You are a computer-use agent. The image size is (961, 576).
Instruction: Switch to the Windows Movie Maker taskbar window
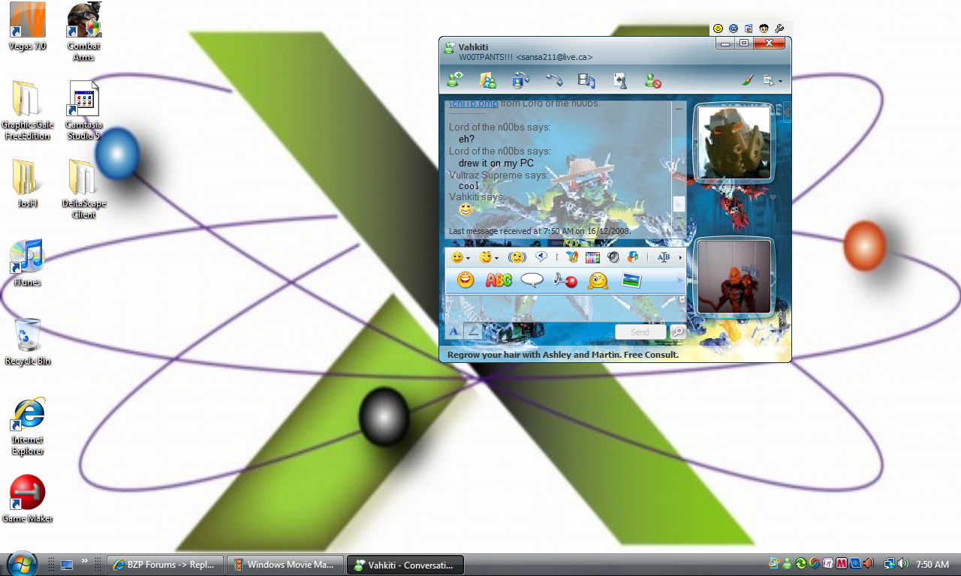tap(285, 564)
